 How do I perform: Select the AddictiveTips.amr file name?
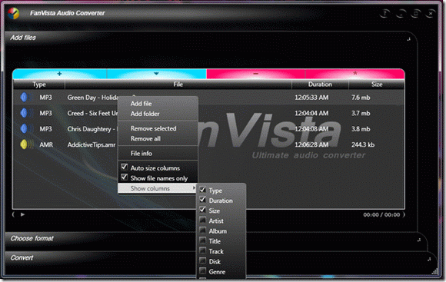[x=92, y=144]
